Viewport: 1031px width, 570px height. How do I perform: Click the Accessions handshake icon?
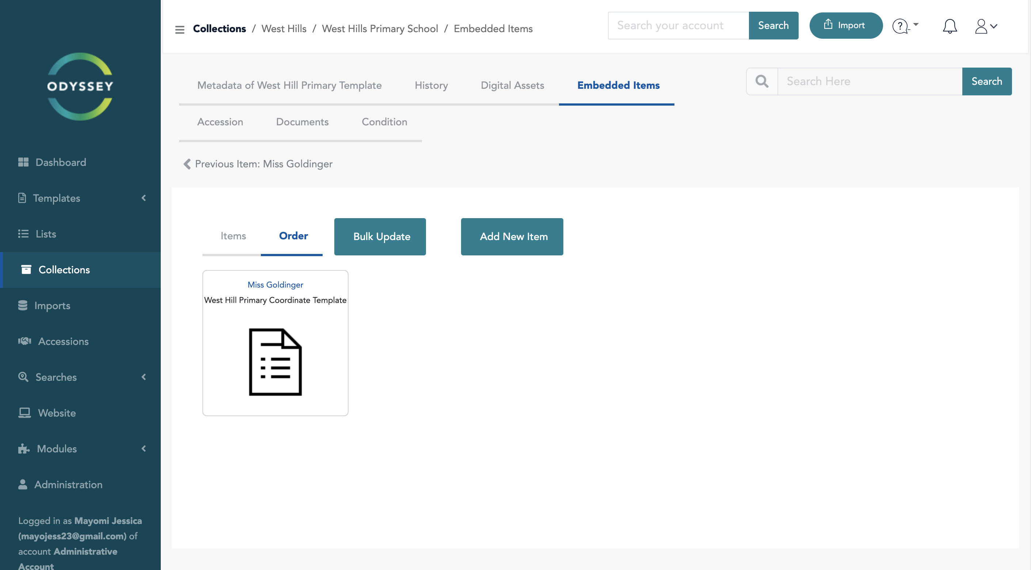pos(24,341)
